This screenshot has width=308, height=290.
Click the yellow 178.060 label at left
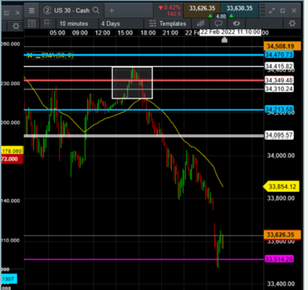(x=12, y=151)
